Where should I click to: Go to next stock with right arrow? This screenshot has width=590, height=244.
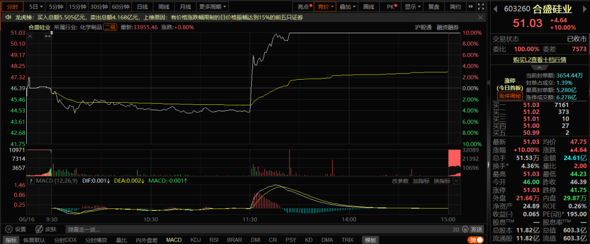point(585,8)
